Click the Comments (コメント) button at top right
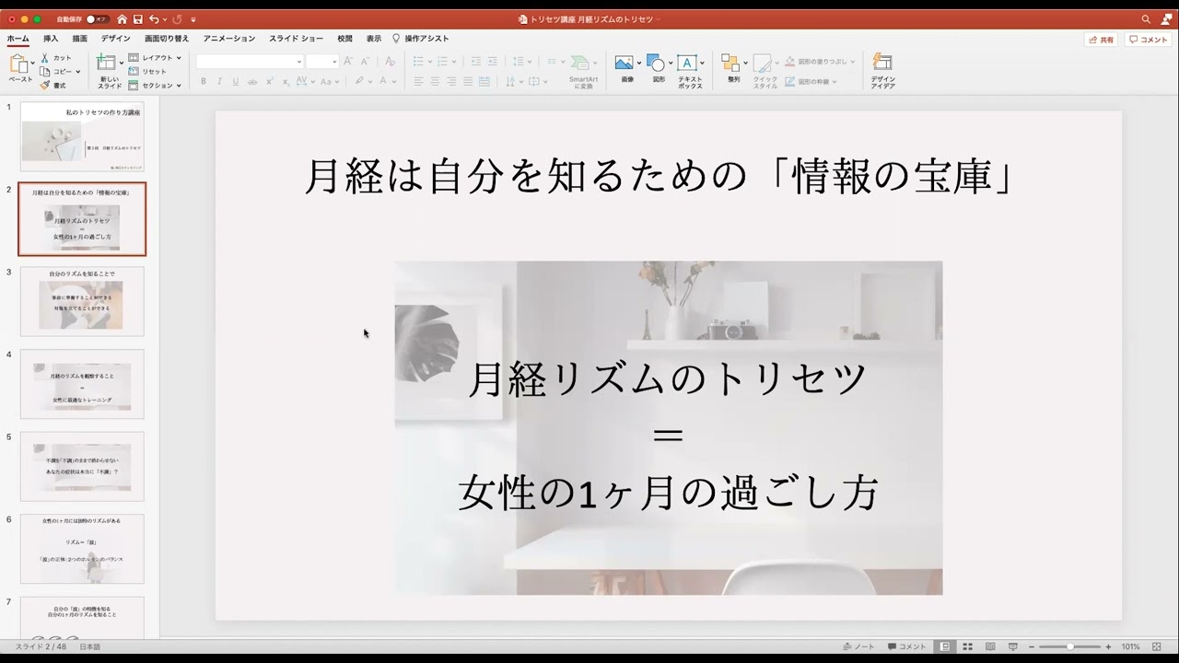Image resolution: width=1179 pixels, height=663 pixels. tap(1148, 40)
